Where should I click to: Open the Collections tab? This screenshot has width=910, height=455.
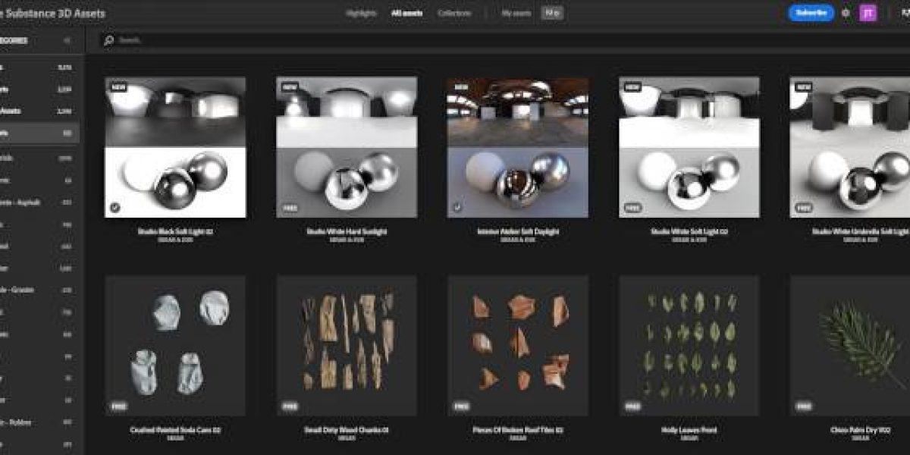click(454, 13)
